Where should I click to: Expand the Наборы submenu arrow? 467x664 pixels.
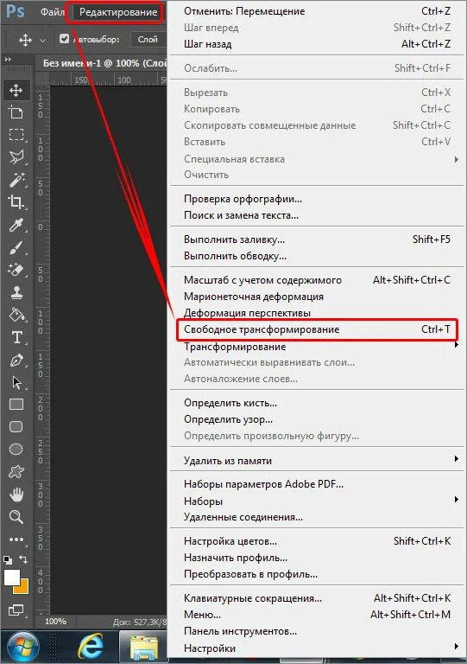[457, 500]
